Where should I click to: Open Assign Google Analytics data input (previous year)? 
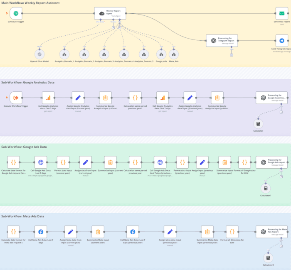coord(190,98)
